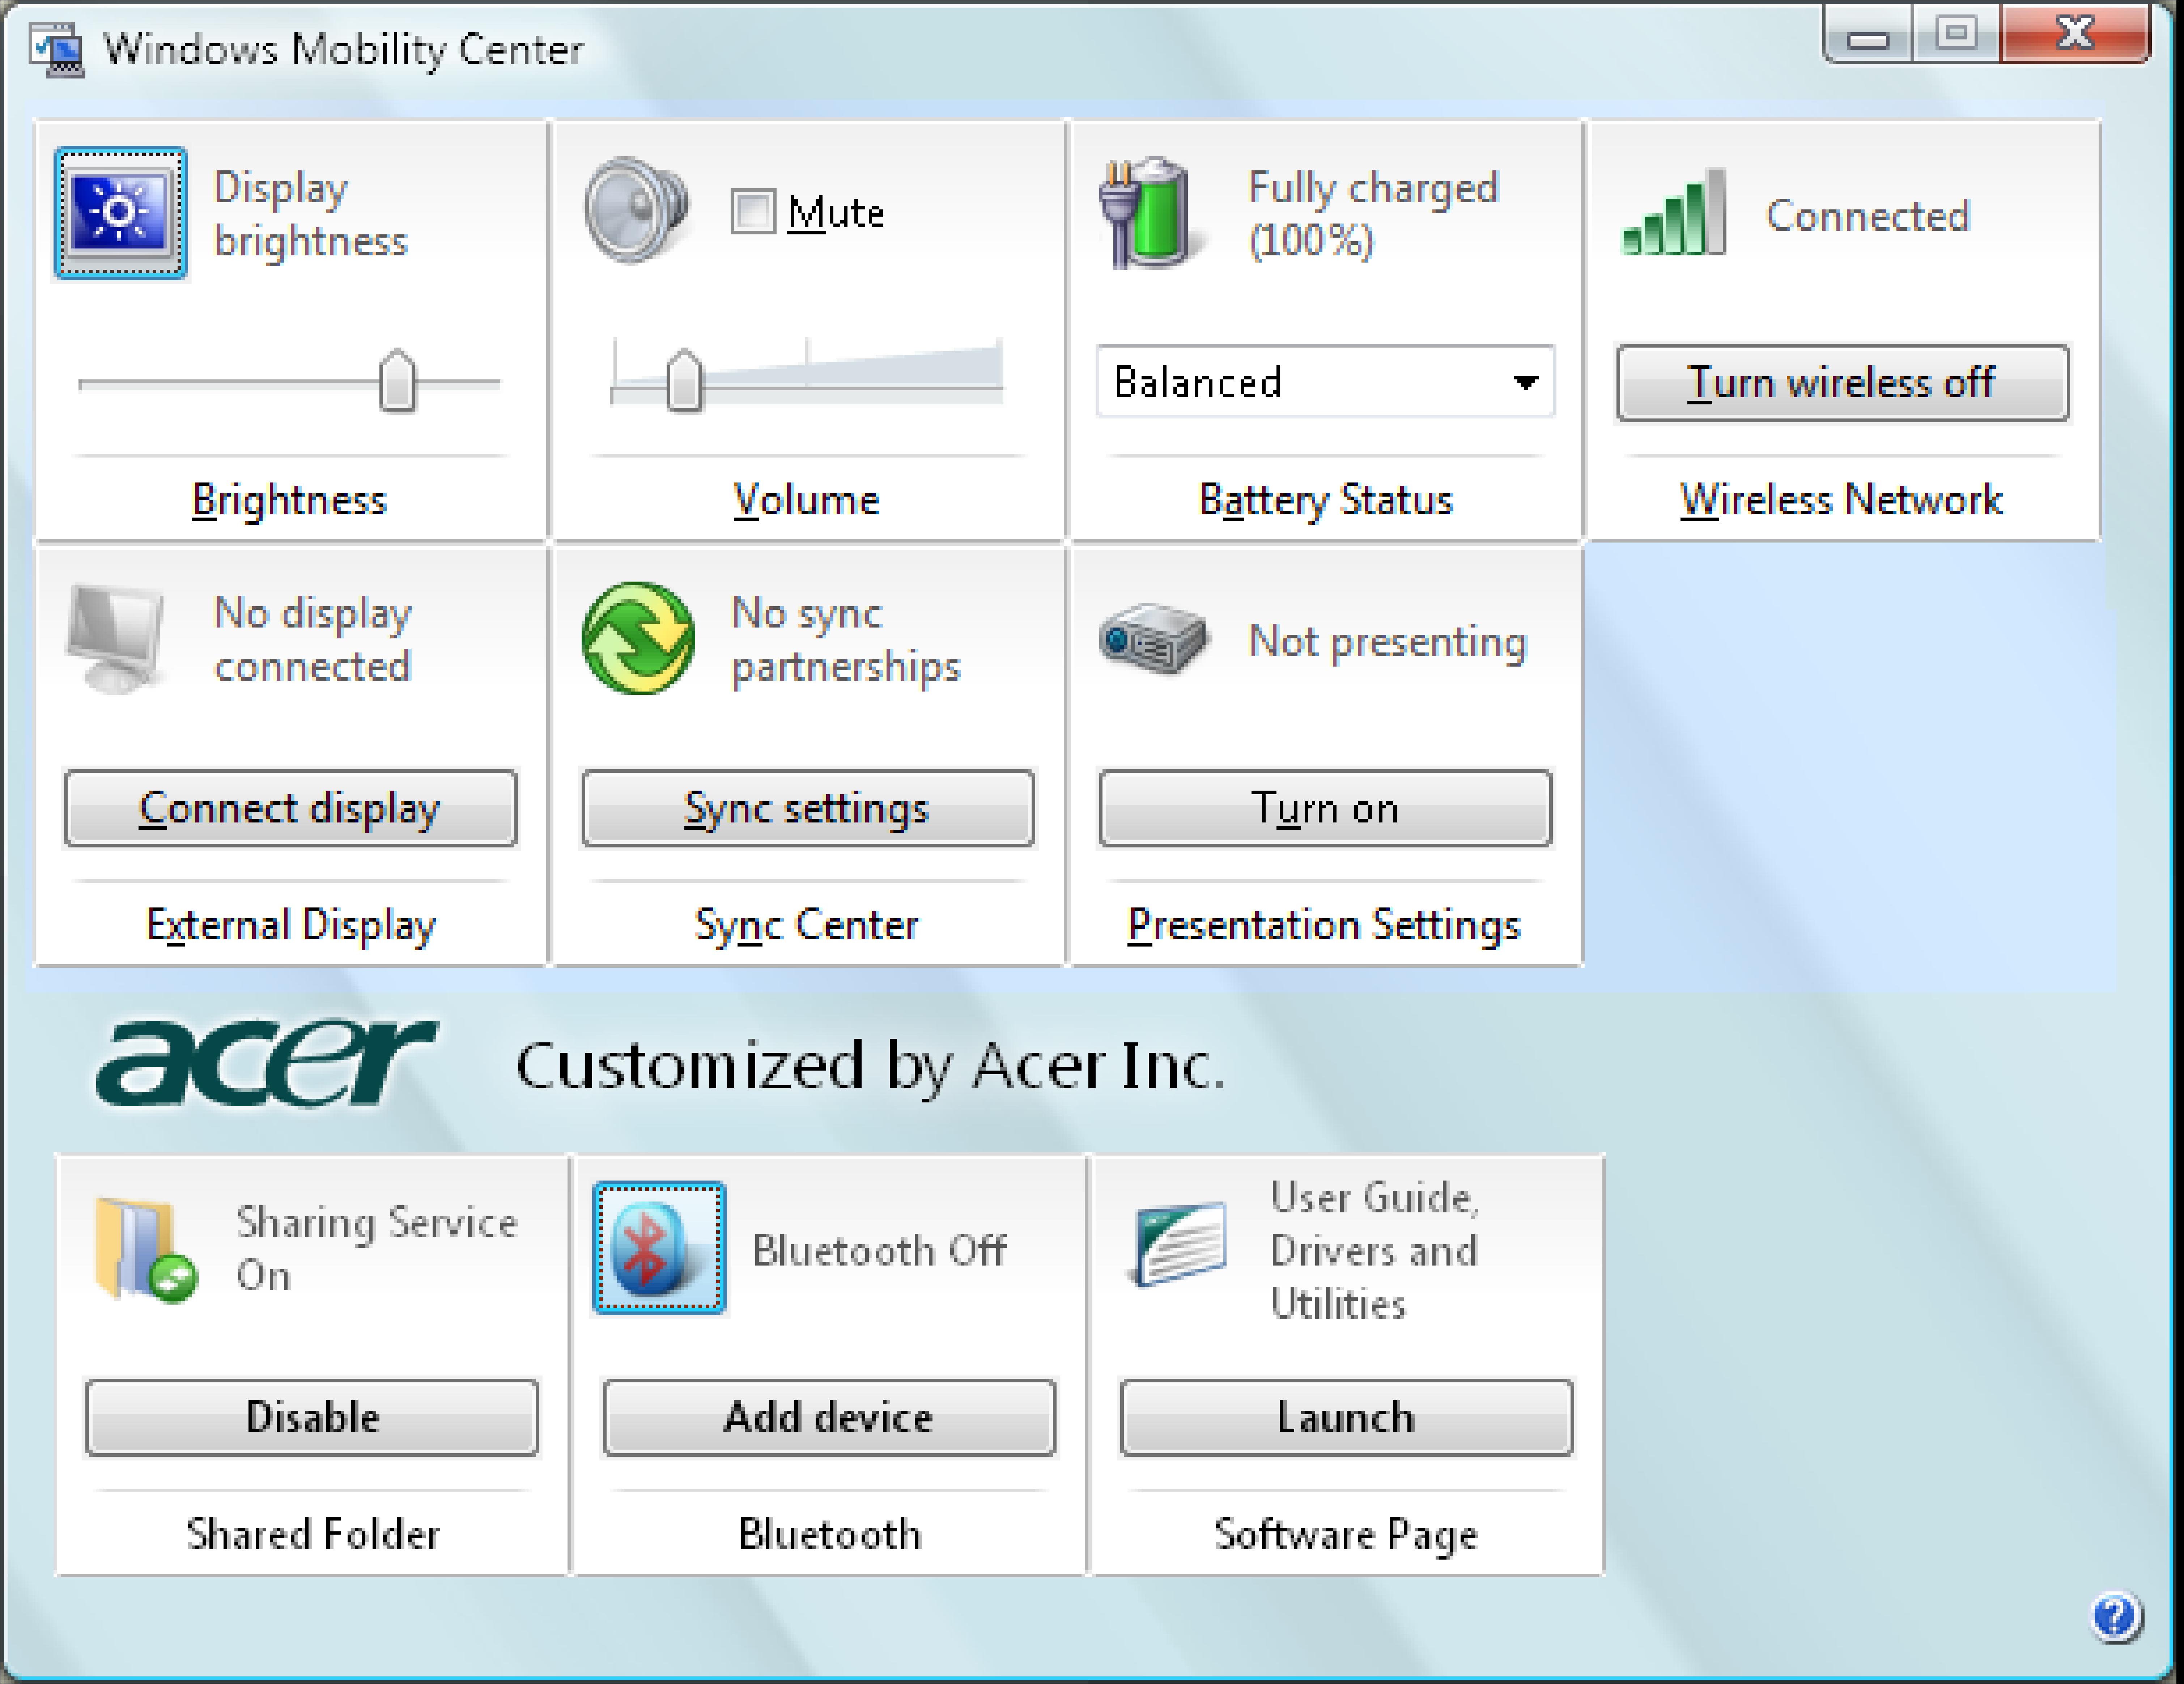Adjust the display brightness slider
2184x1684 pixels.
397,381
